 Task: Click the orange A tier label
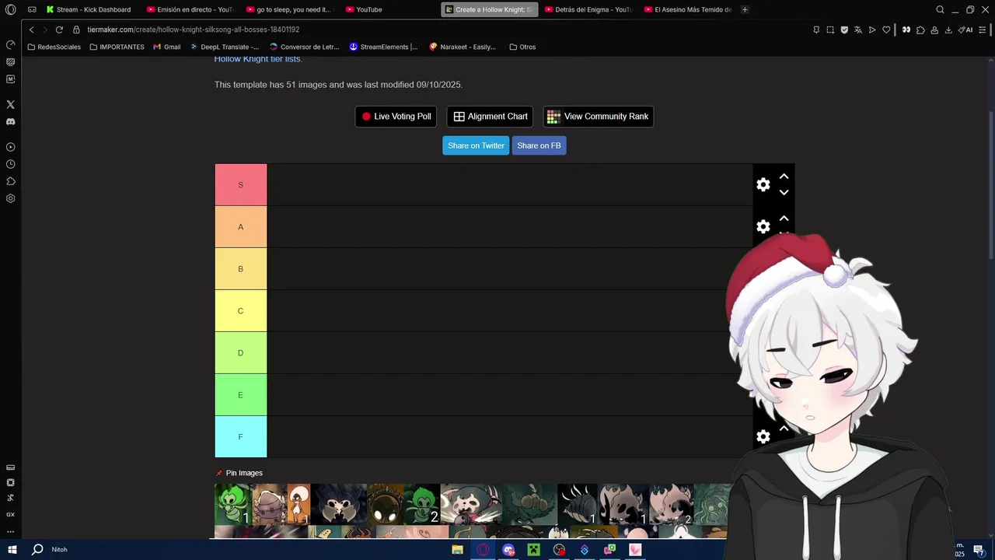point(240,226)
